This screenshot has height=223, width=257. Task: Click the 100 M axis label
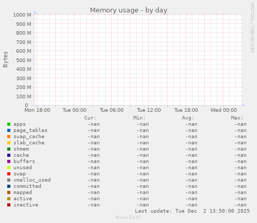(x=24, y=96)
